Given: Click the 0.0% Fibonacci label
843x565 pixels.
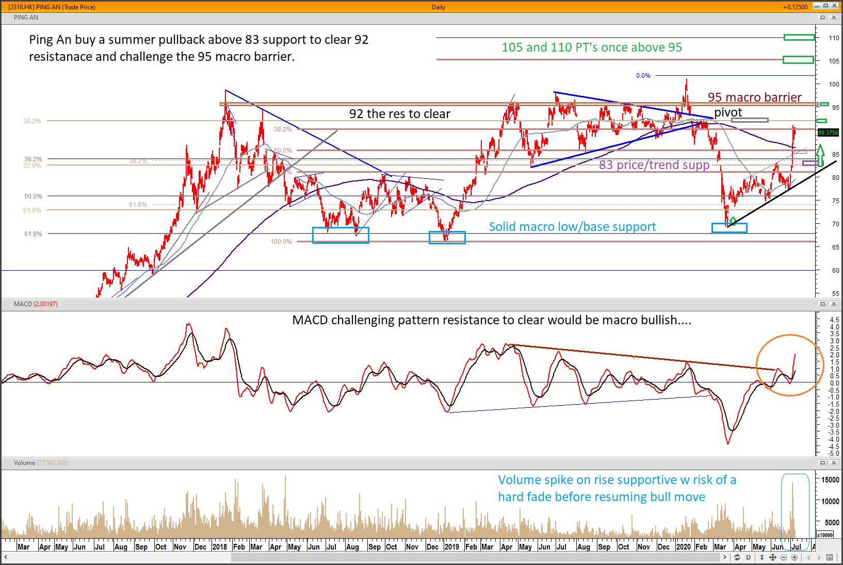Looking at the screenshot, I should [x=643, y=76].
